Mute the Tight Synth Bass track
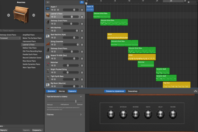Screen dimensions: 198x132 [52, 79]
